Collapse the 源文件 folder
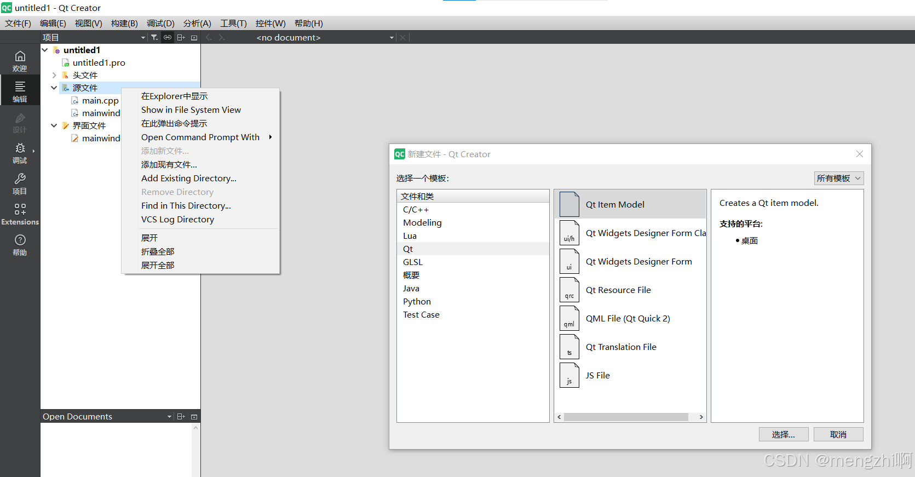The height and width of the screenshot is (477, 915). [54, 88]
